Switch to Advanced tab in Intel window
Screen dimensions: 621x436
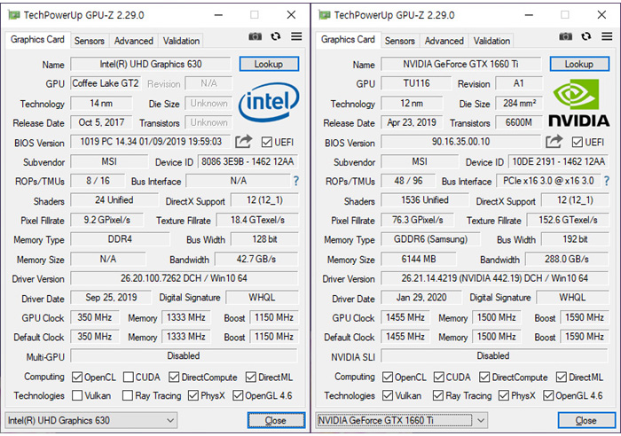(133, 41)
